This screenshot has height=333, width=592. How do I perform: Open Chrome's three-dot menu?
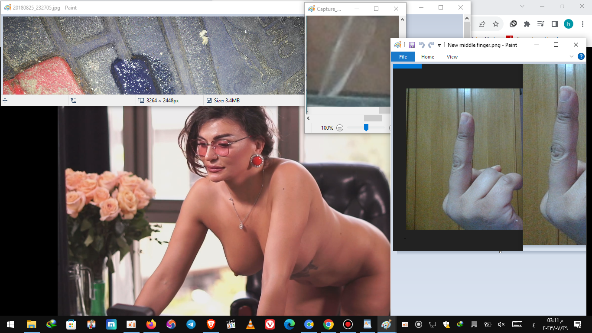click(582, 24)
